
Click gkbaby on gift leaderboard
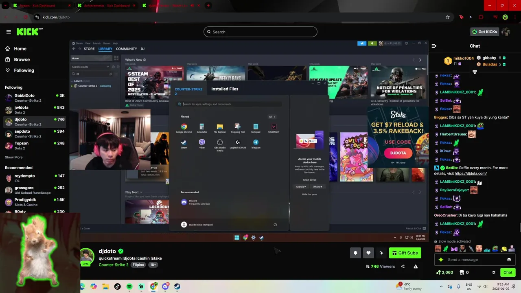[x=489, y=58]
